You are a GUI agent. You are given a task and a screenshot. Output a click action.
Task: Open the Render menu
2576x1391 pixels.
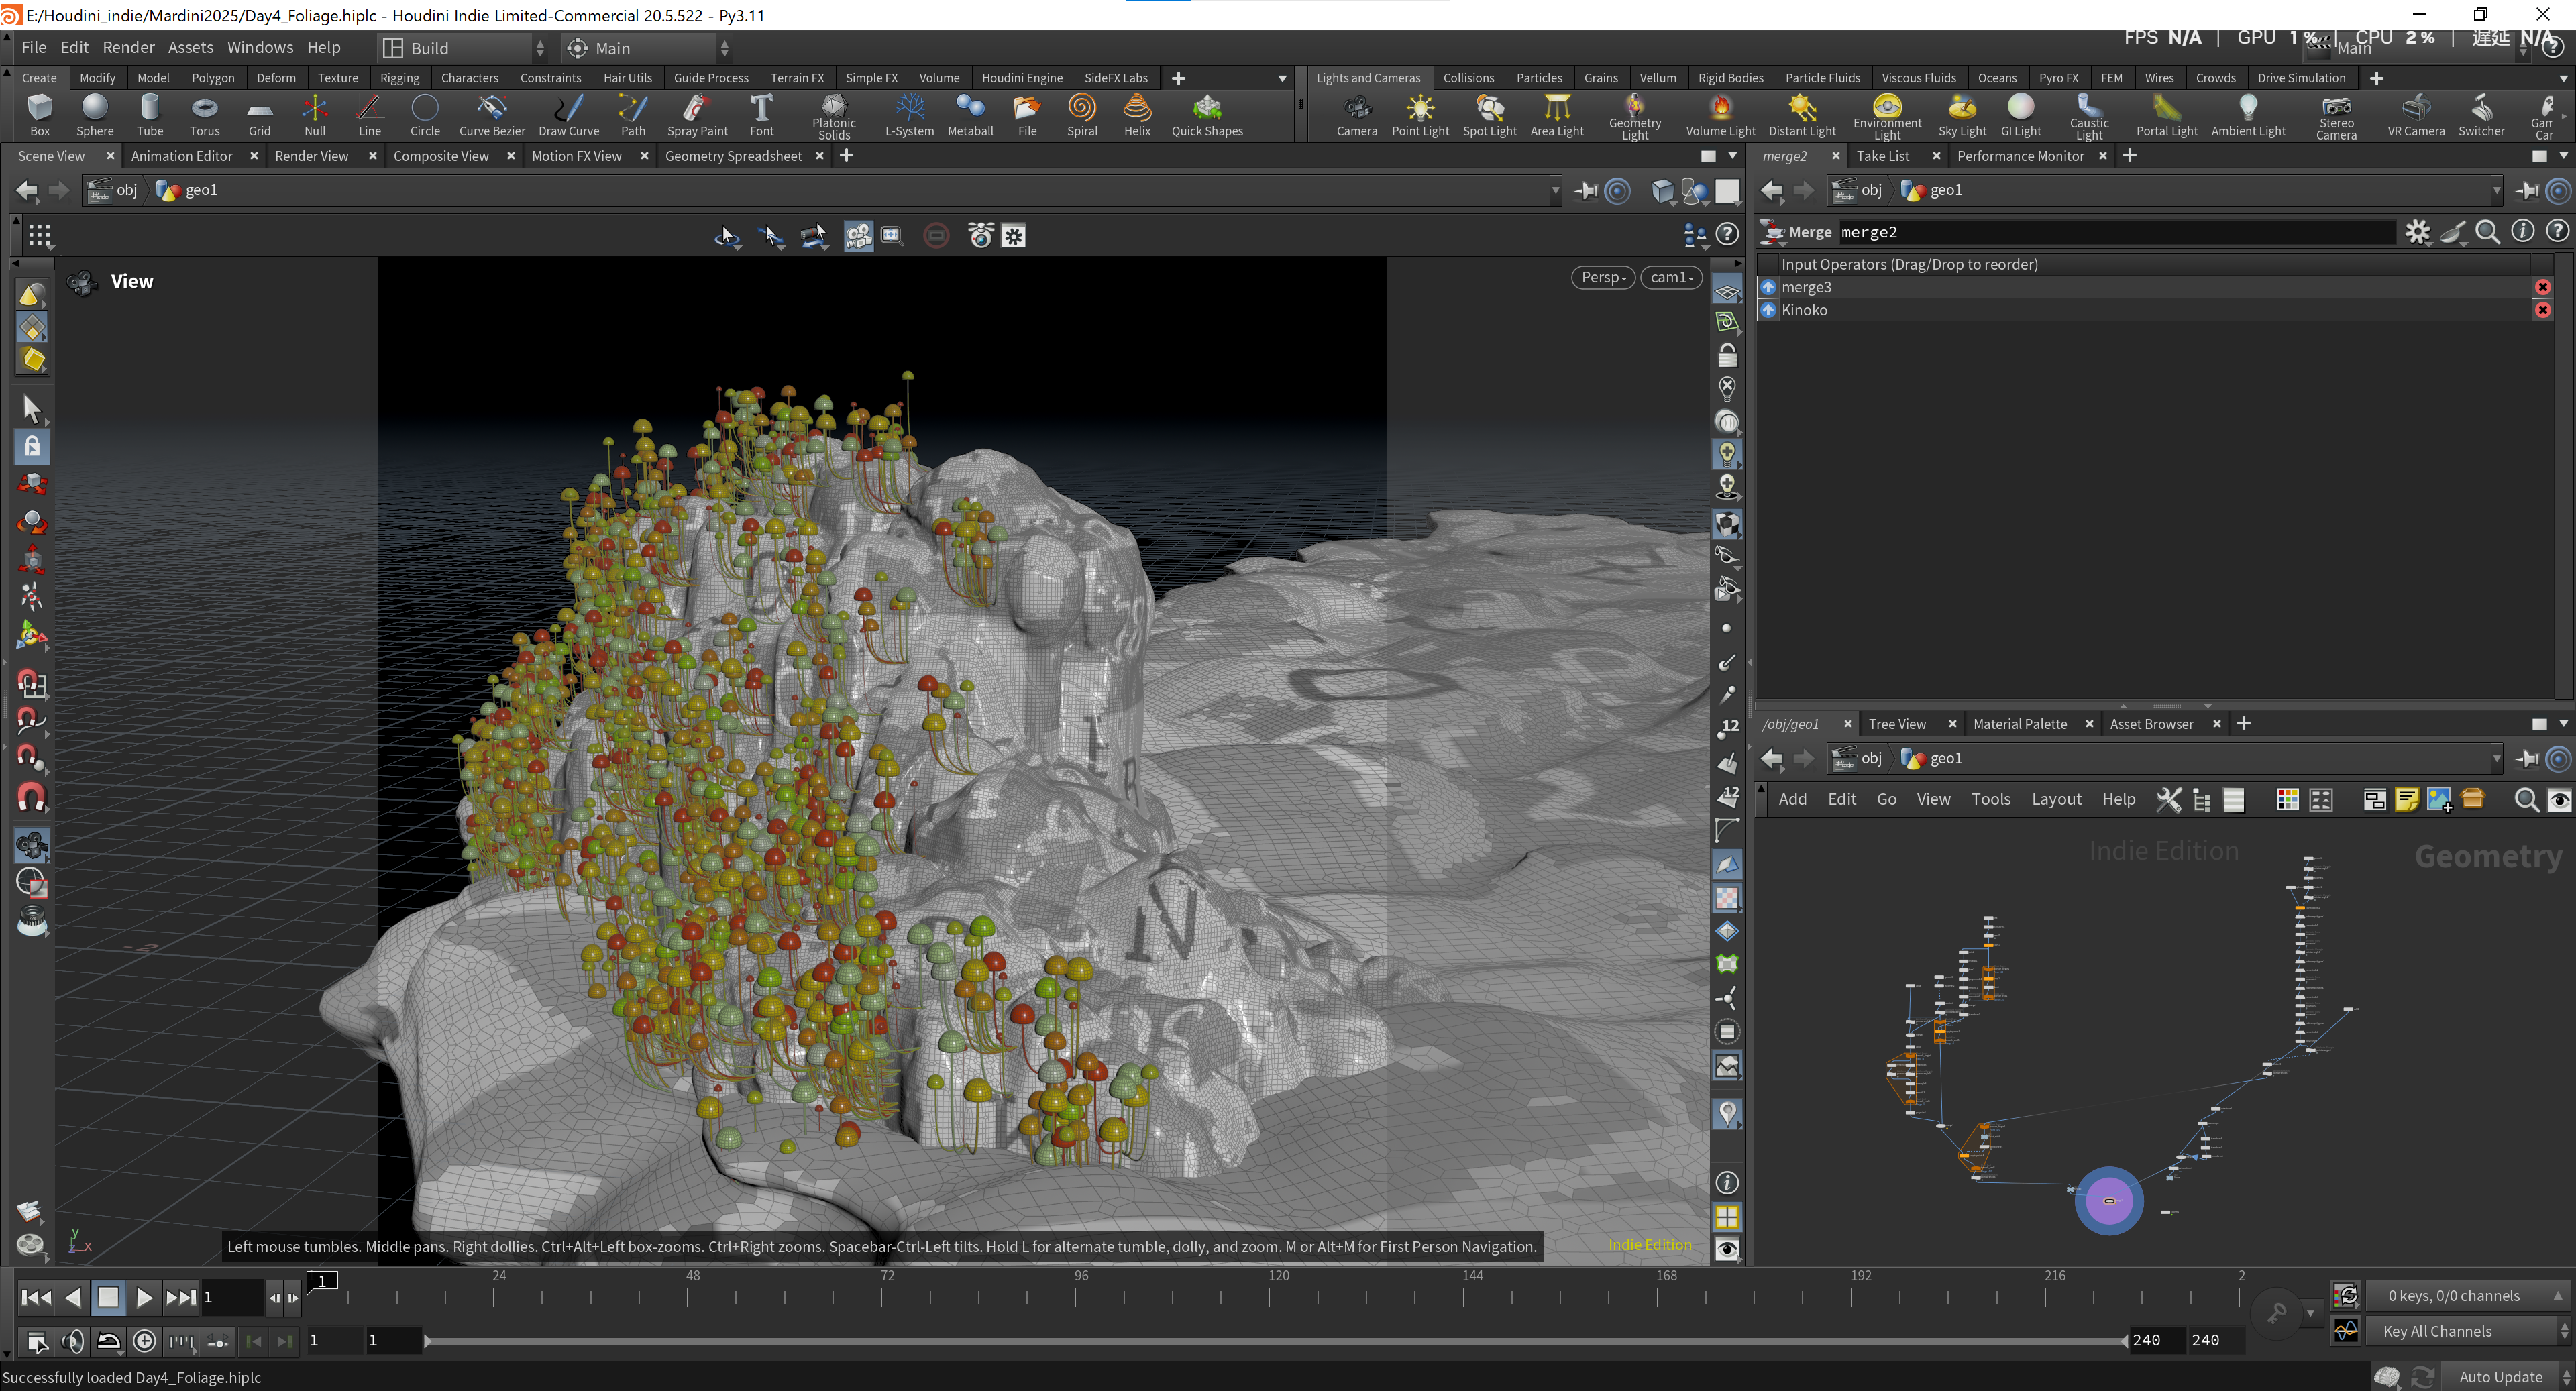click(x=128, y=47)
